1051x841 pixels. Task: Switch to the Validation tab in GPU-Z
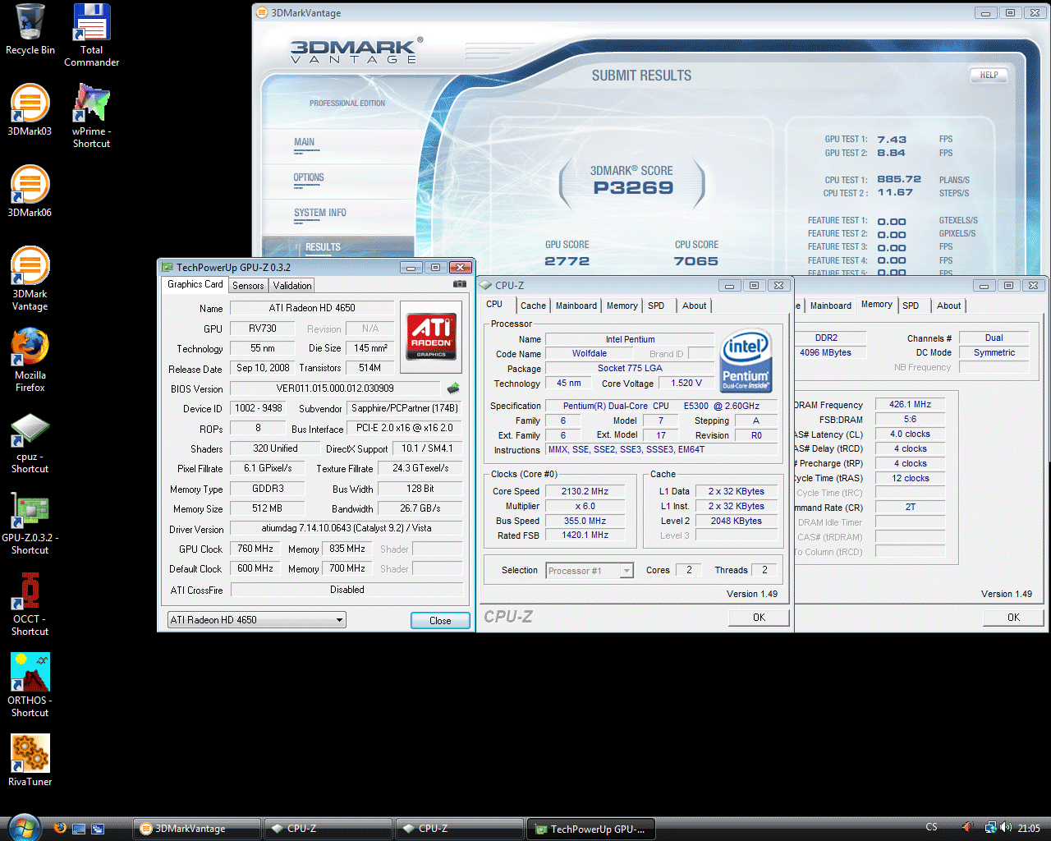pyautogui.click(x=292, y=286)
